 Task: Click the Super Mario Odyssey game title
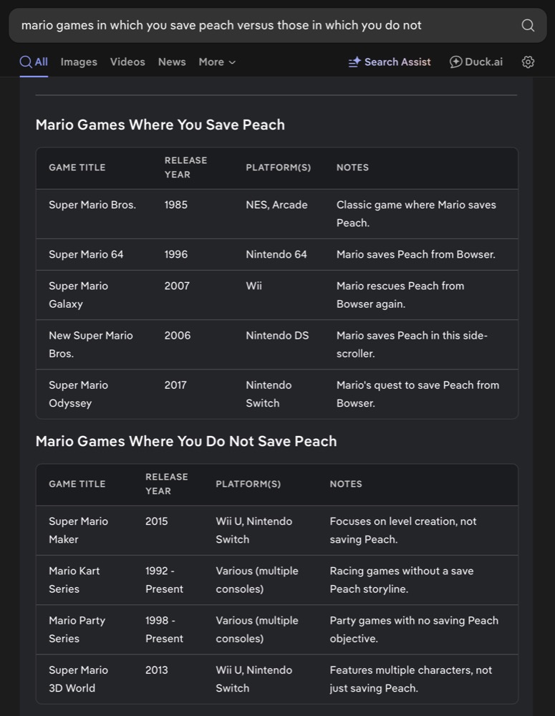click(x=79, y=394)
